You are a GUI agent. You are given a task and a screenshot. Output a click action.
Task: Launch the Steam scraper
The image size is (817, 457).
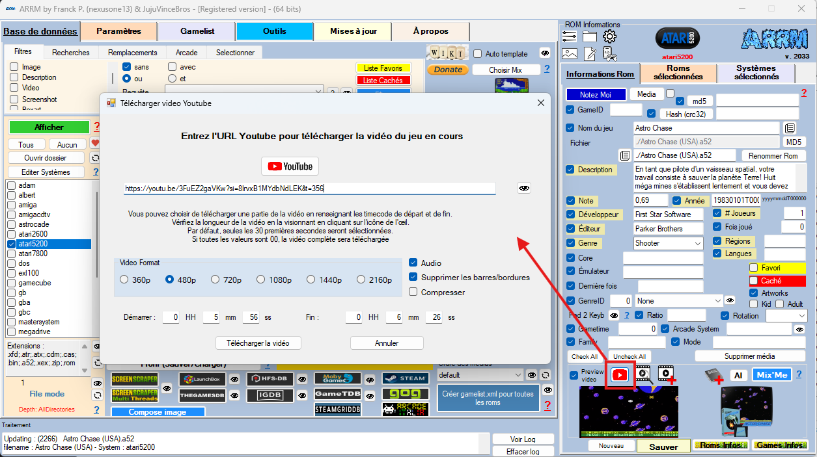pyautogui.click(x=405, y=378)
